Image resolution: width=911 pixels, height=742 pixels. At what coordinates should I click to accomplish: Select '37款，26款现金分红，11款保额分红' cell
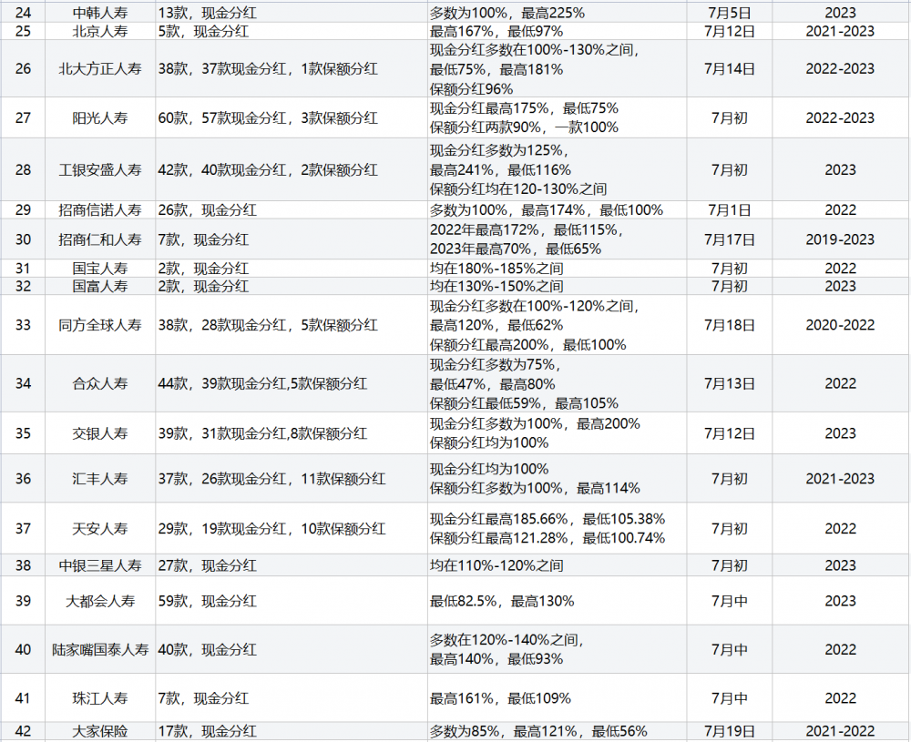point(292,478)
